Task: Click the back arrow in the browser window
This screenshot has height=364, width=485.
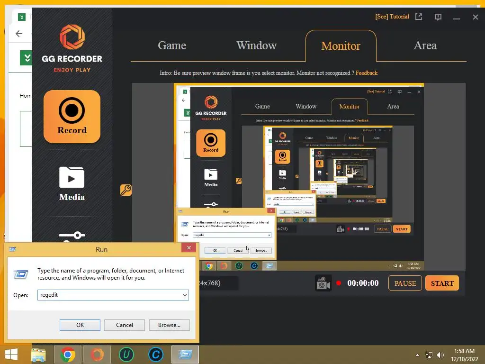Action: 19,34
